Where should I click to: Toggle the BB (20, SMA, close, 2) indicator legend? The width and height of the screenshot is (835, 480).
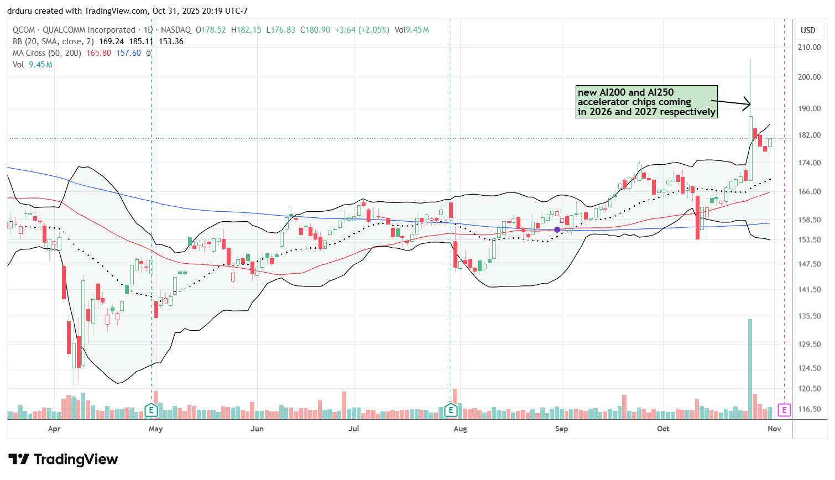click(x=53, y=41)
